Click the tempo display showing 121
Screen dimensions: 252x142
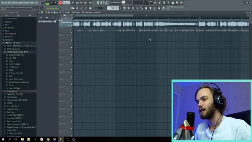(66, 3)
